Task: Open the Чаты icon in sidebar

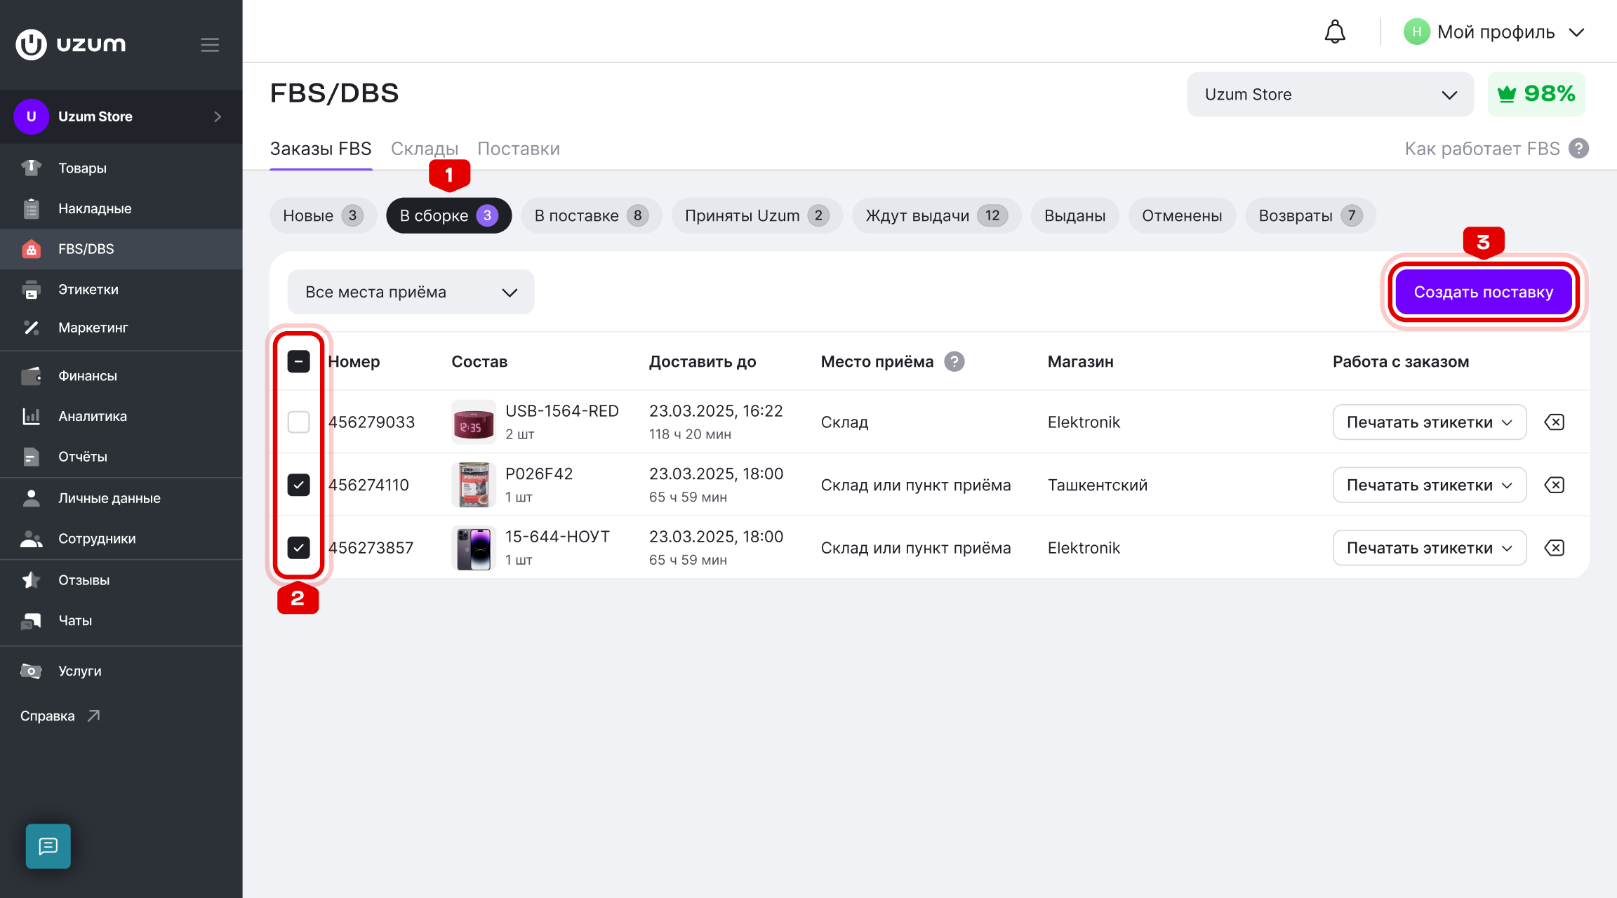Action: (31, 620)
